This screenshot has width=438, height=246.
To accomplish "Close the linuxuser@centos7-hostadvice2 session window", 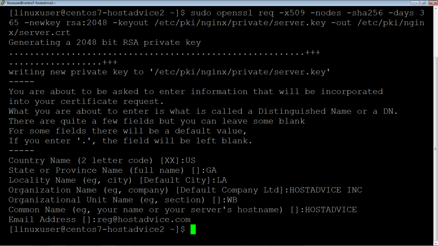I will pyautogui.click(x=433, y=3).
